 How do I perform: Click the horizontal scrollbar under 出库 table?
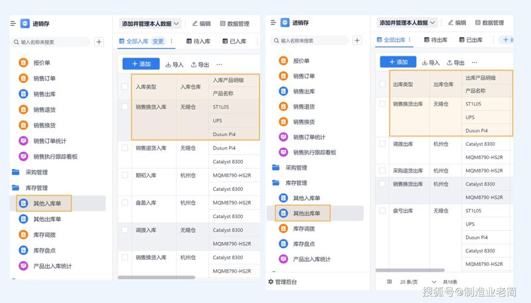410,271
